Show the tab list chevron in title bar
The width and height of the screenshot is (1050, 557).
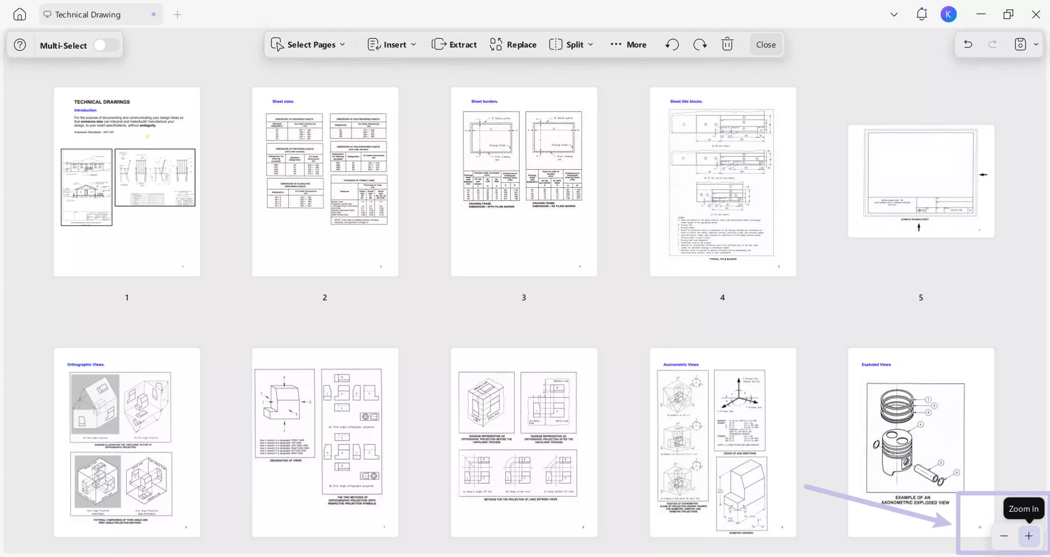(894, 15)
